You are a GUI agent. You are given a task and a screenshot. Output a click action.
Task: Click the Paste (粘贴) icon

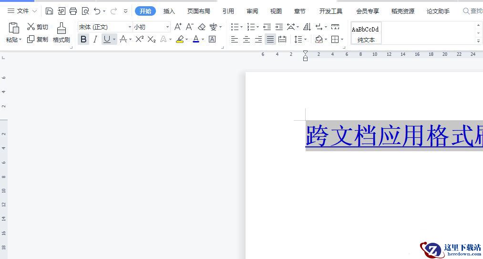14,28
